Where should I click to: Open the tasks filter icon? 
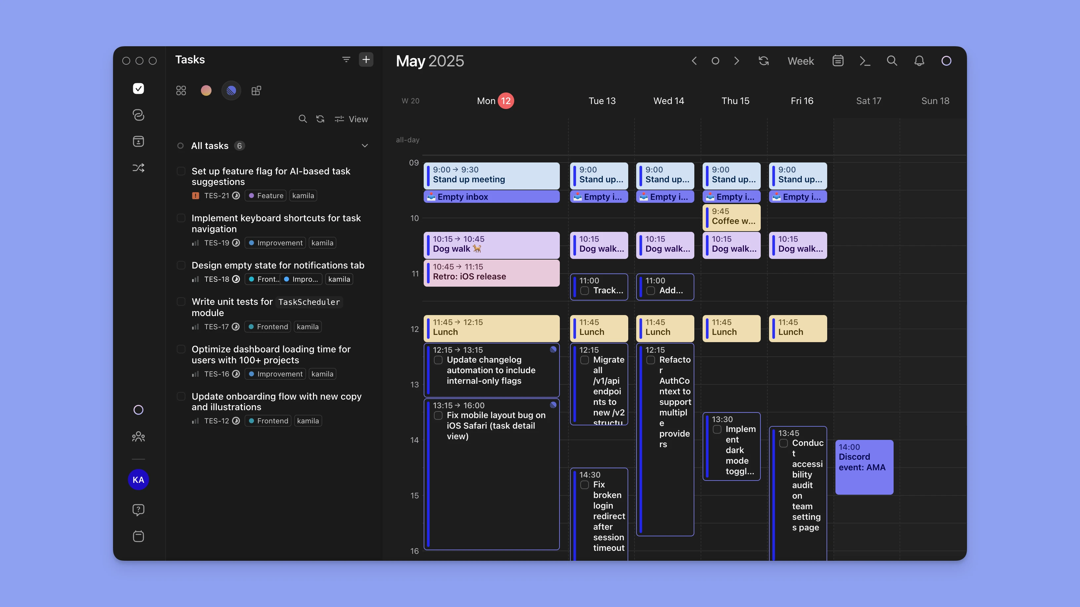[346, 59]
